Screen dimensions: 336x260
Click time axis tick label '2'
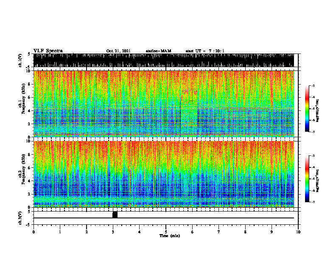click(x=87, y=232)
